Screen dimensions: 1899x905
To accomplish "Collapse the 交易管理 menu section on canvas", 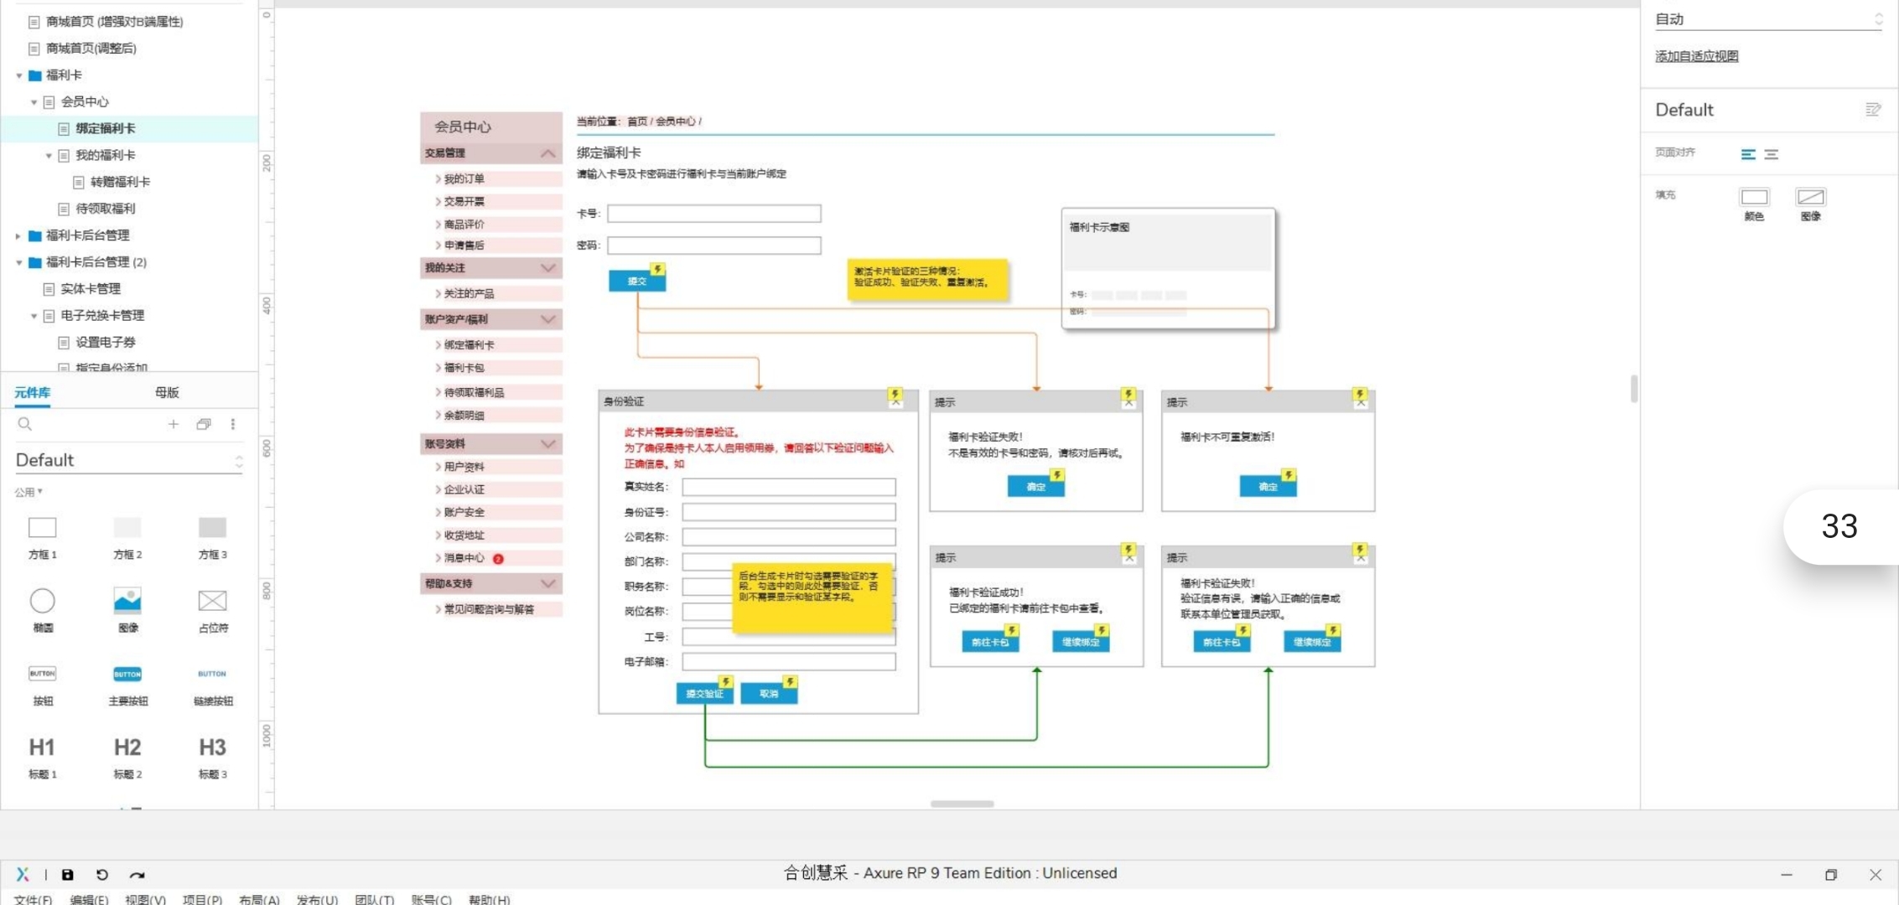I will [x=547, y=153].
